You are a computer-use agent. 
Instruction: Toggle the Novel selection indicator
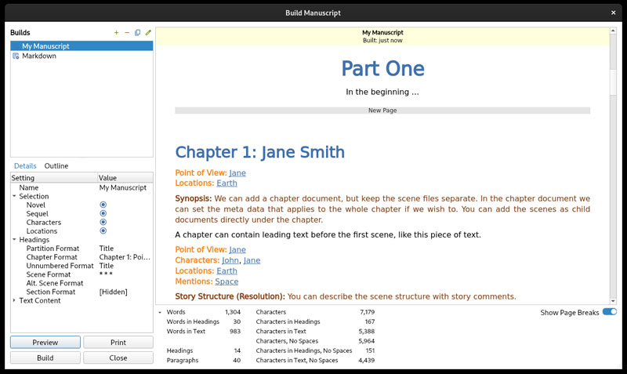(x=103, y=205)
